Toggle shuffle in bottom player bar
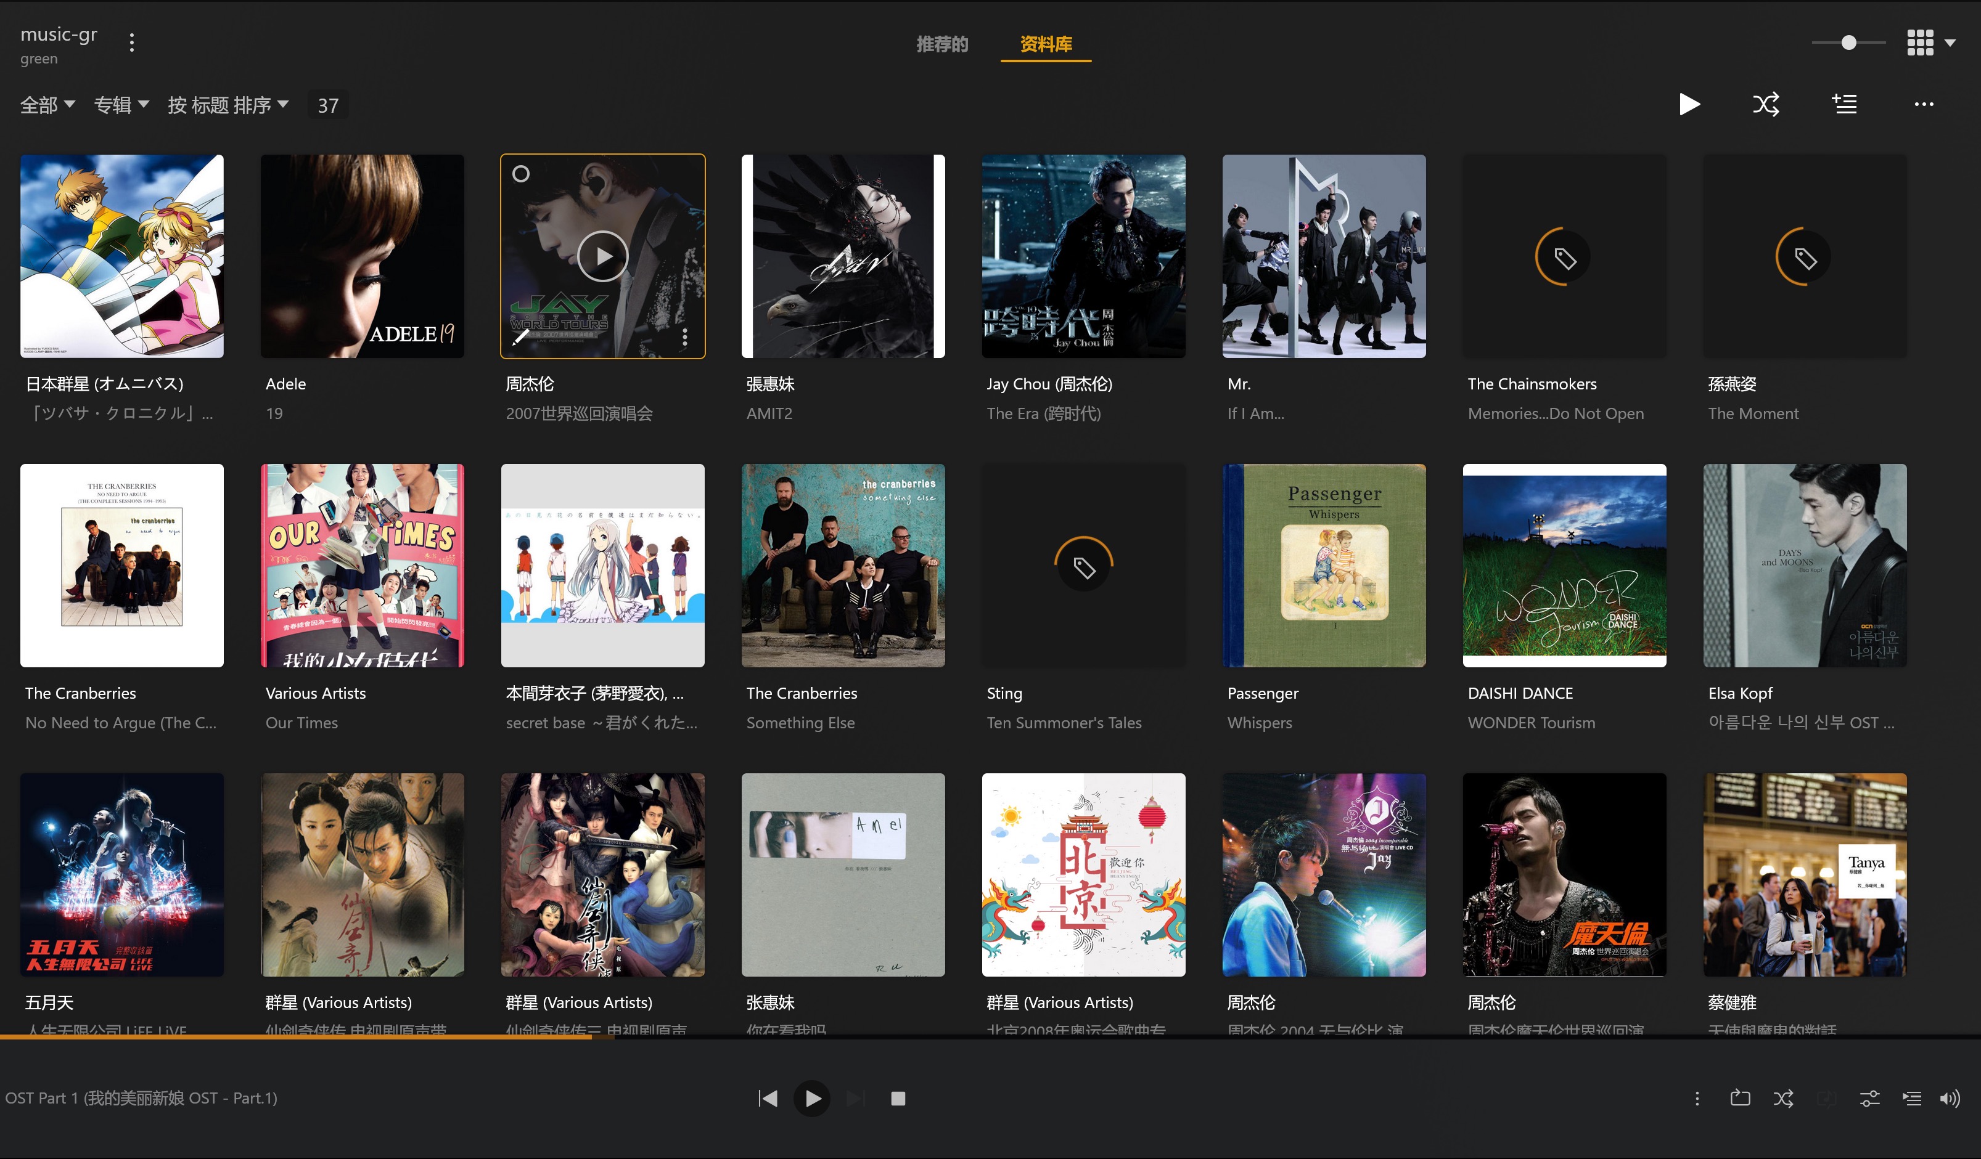1981x1159 pixels. [x=1783, y=1099]
